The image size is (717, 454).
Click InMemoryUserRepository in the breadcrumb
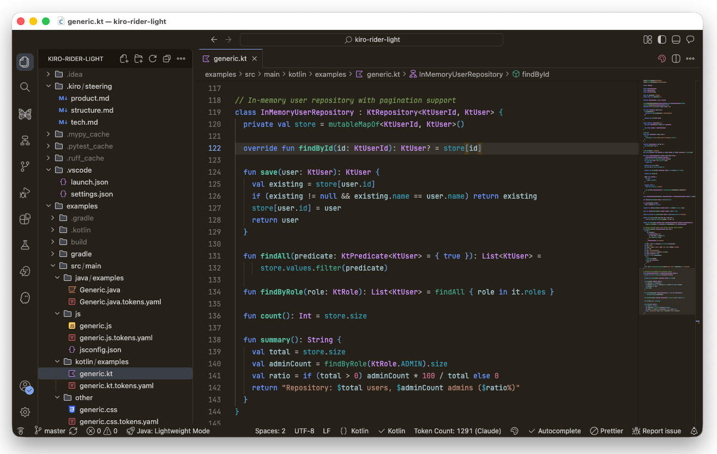[456, 74]
